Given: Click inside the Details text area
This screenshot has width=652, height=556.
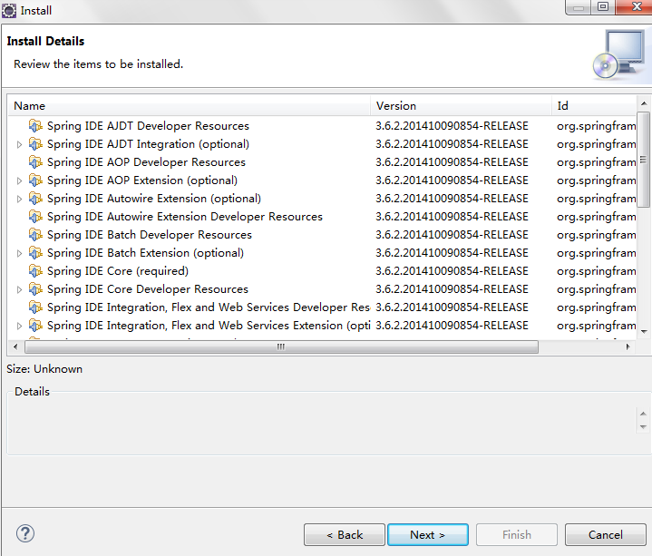Looking at the screenshot, I should click(322, 424).
